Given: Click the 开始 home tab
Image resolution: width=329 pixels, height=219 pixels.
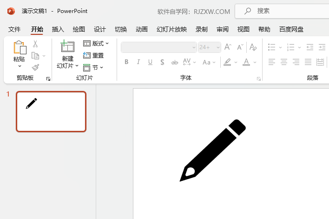Looking at the screenshot, I should [37, 29].
